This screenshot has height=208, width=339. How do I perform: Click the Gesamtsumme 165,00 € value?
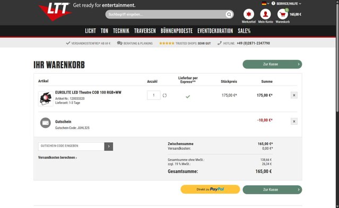(x=264, y=171)
